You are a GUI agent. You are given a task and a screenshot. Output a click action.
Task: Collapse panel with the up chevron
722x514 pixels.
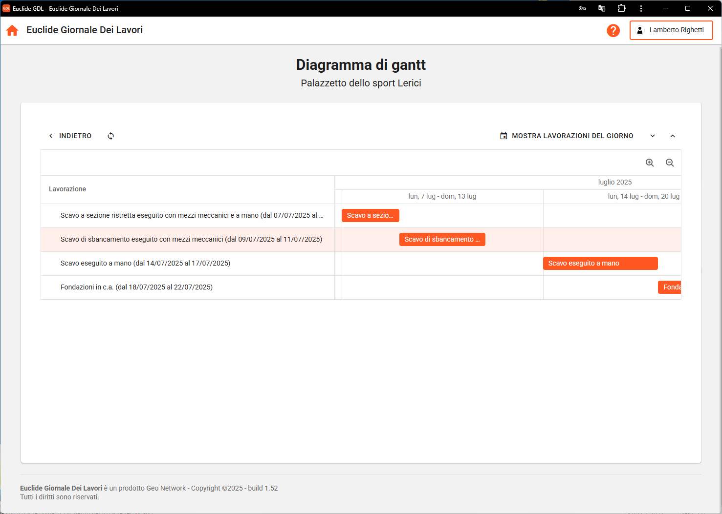[x=673, y=136]
